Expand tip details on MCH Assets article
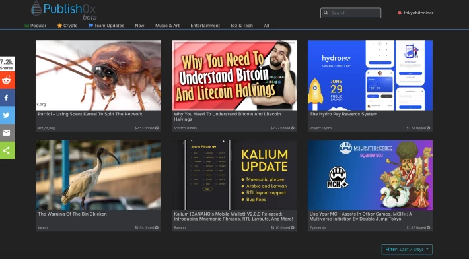The height and width of the screenshot is (259, 469). (x=428, y=227)
